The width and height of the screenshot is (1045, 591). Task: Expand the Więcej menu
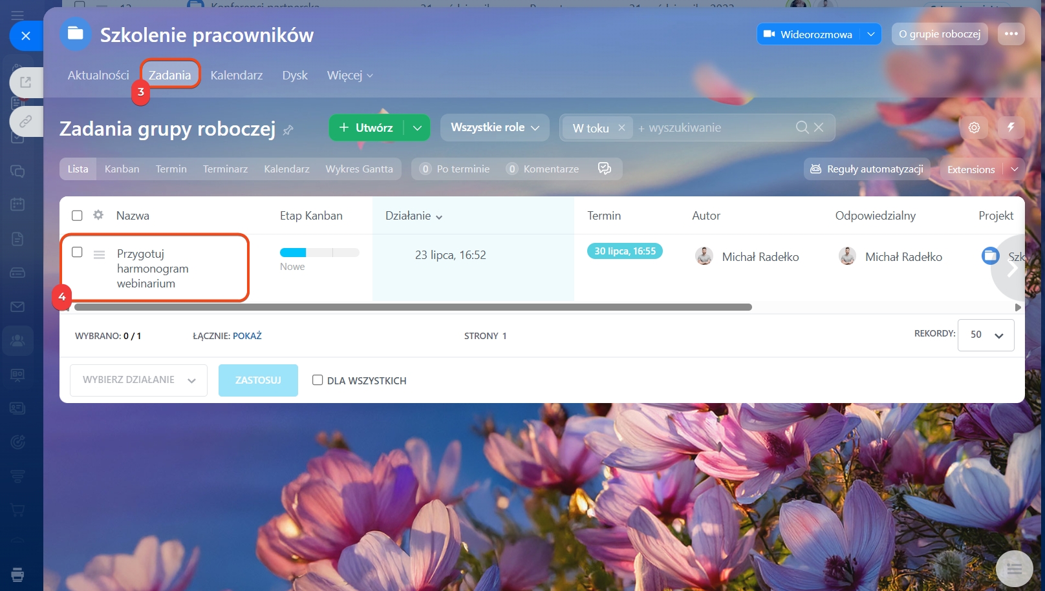tap(350, 76)
